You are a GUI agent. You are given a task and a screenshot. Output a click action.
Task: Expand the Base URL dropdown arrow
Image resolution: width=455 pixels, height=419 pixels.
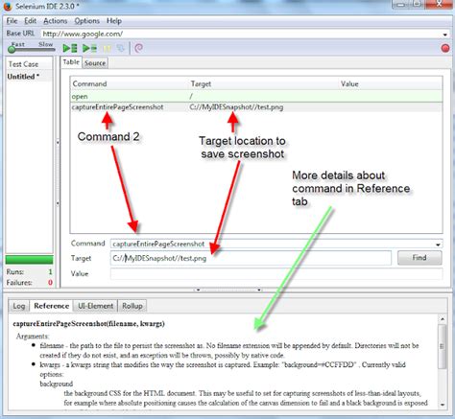pos(445,35)
